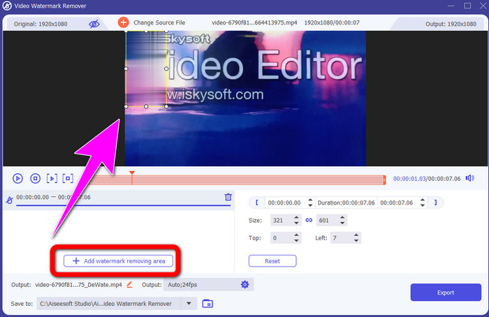Increase the end time value
The image size is (489, 317).
pos(422,200)
